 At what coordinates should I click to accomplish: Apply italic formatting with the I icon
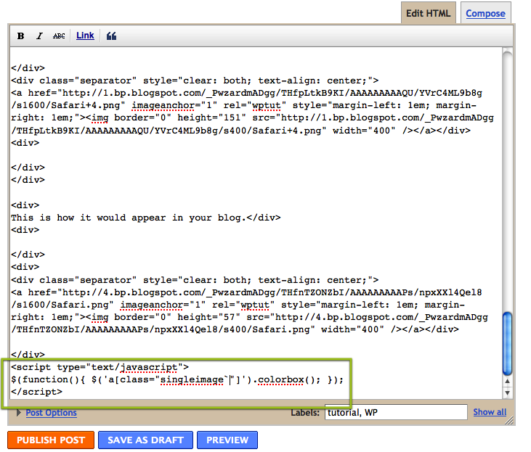point(39,36)
